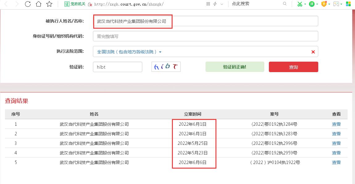Open the shield icon's dropdown arrow
Screen dimensions: 355x184
coord(329,4)
